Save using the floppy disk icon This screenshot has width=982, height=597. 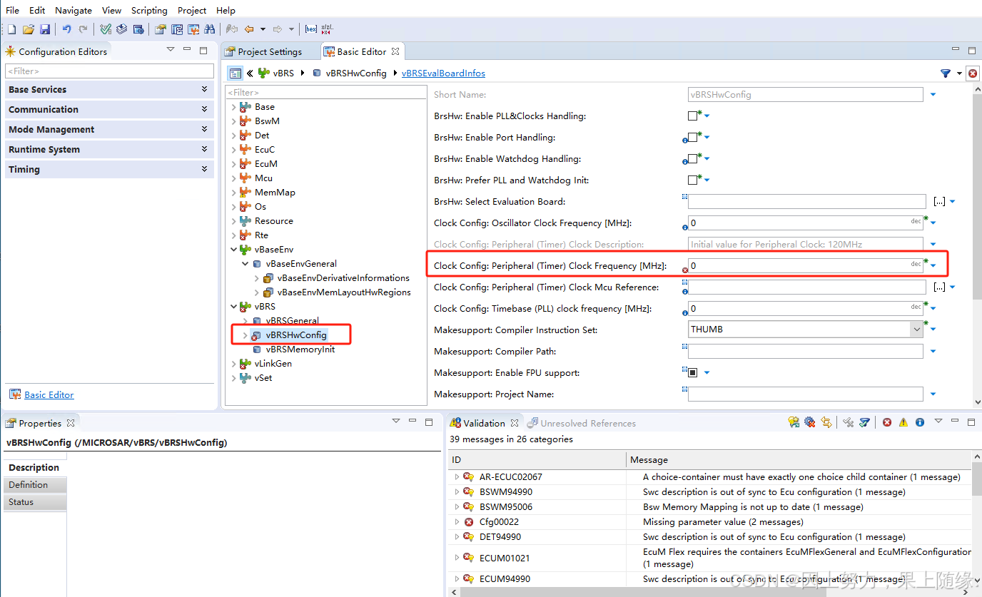45,29
